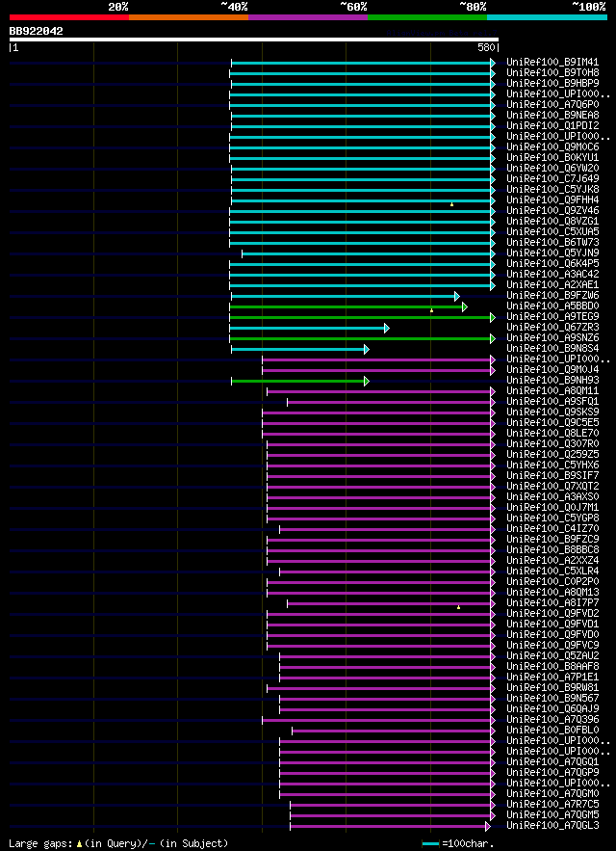Click the white query sequence bar

pos(254,40)
